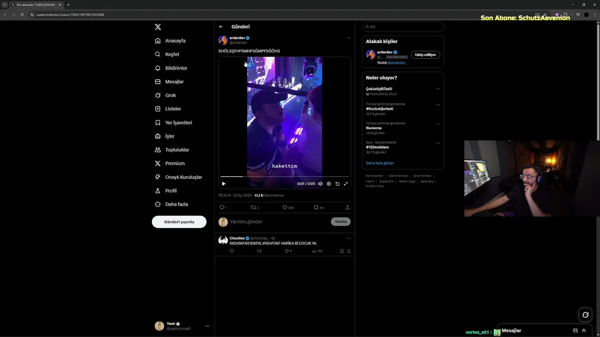600x337 pixels.
Task: Open Onaylı Kuruluşlar page
Action: point(179,177)
